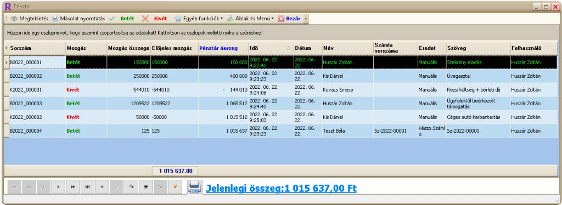
Task: Click the Ügyfelektől beérkezett támogatás cell
Action: [478, 104]
